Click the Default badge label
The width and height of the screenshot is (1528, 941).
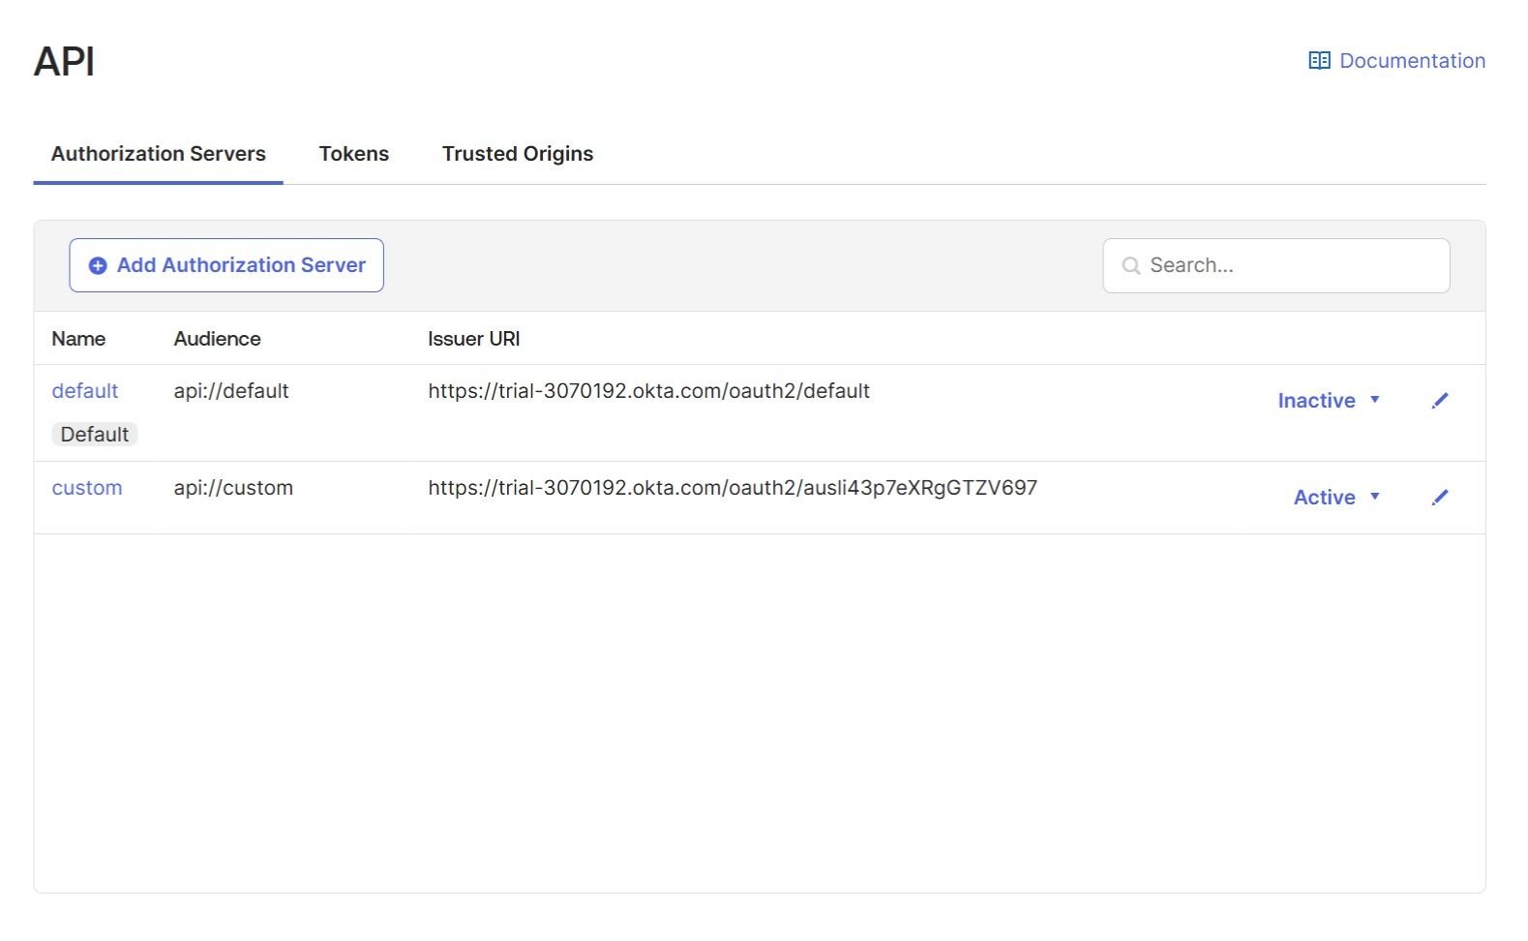[95, 435]
